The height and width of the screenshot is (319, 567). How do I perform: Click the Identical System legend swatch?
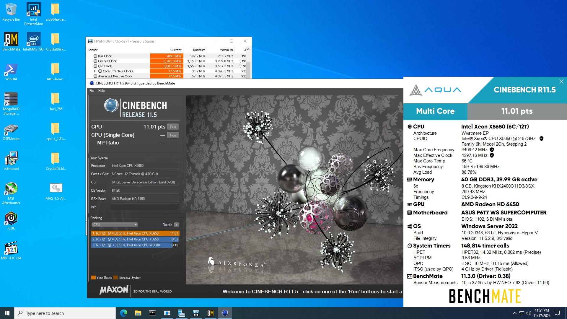115,278
